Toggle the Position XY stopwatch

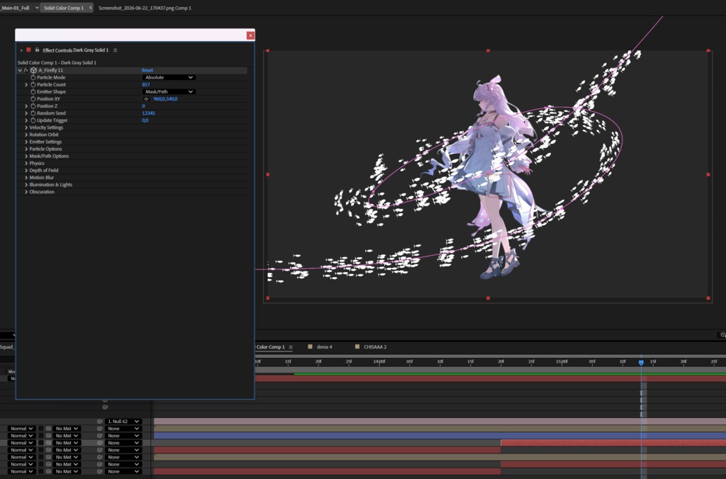[x=33, y=99]
